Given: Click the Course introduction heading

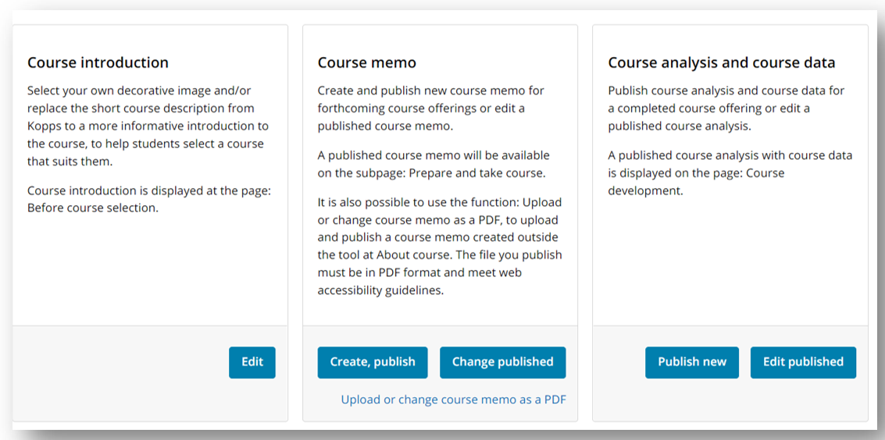Looking at the screenshot, I should point(98,62).
